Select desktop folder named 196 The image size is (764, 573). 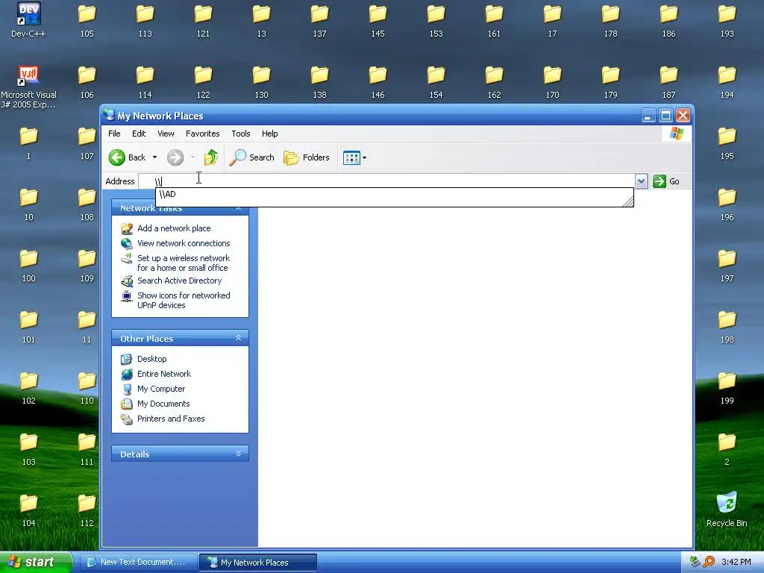[x=727, y=204]
